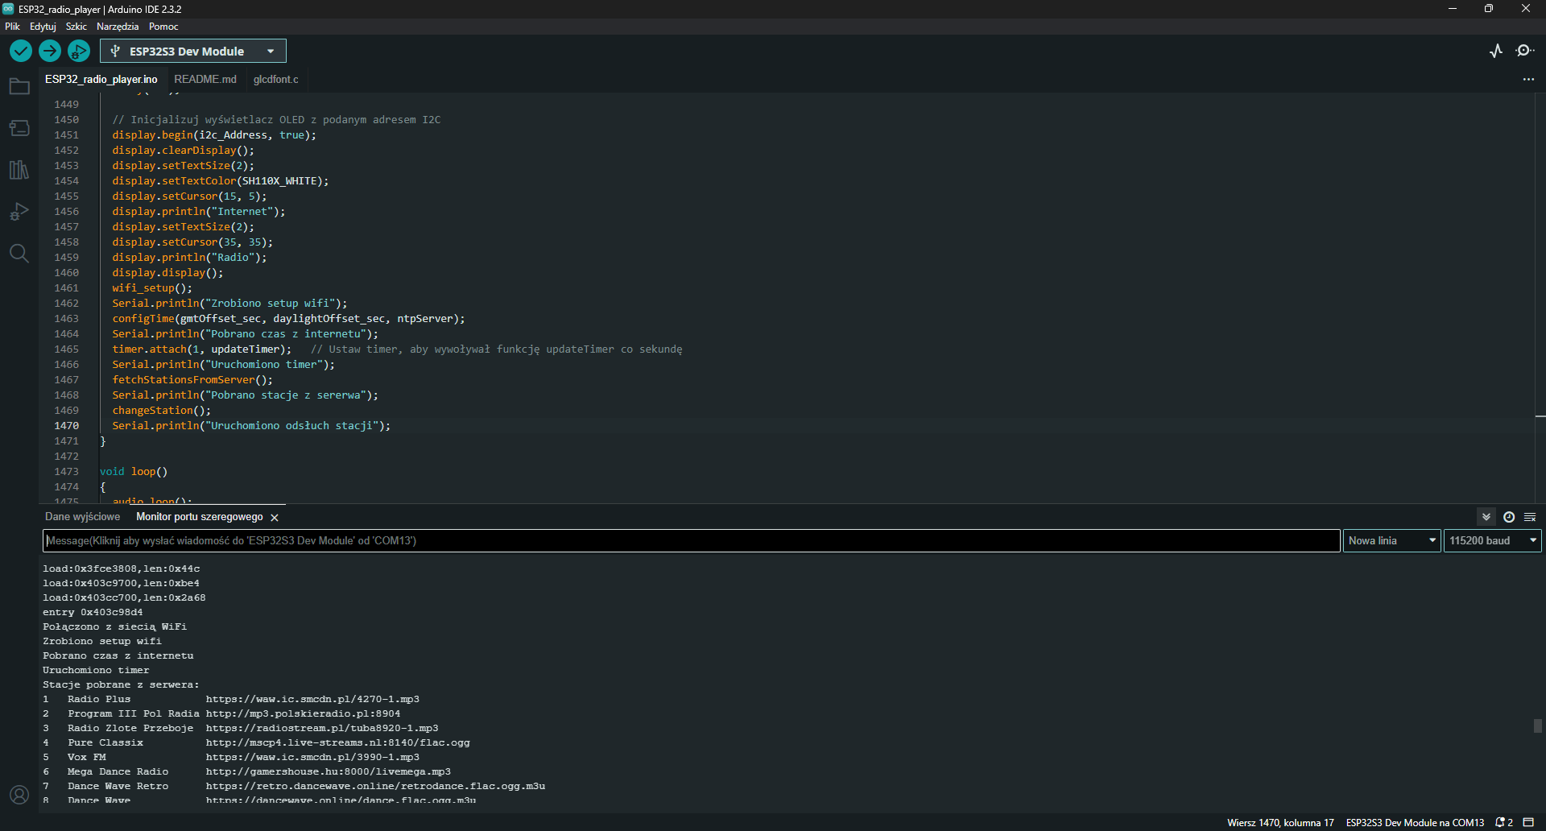
Task: Open the Narzędzia menu
Action: [117, 27]
